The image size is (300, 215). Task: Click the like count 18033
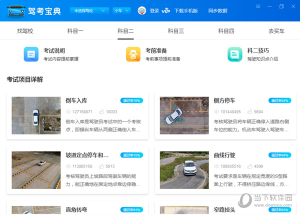111,111
